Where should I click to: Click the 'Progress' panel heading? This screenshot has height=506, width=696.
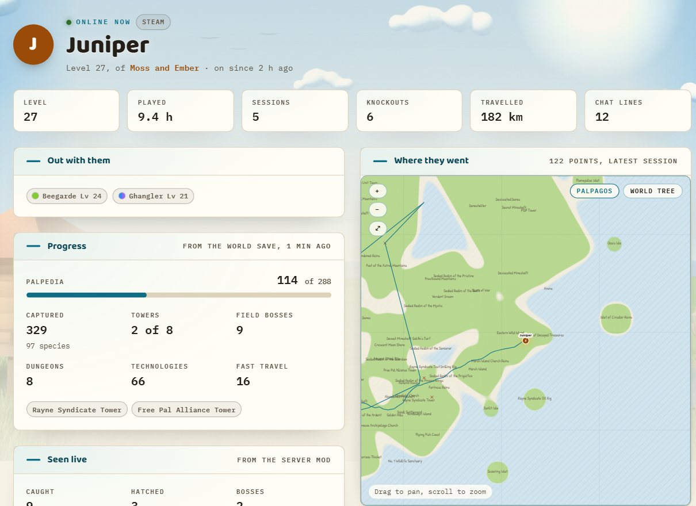(67, 246)
